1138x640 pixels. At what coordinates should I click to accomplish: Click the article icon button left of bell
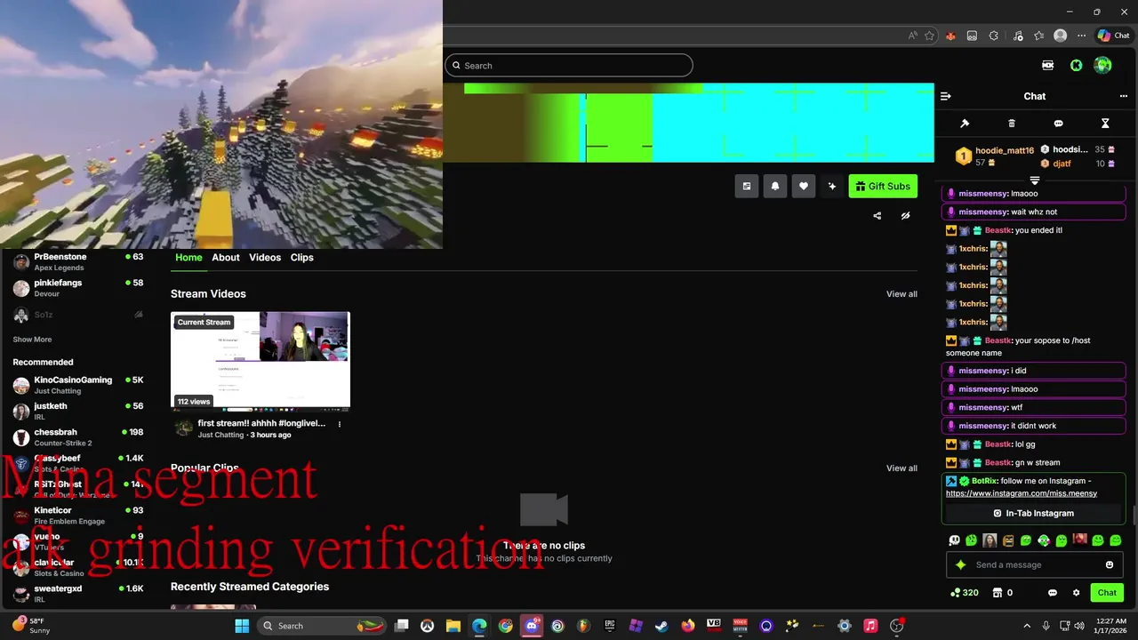pos(747,186)
